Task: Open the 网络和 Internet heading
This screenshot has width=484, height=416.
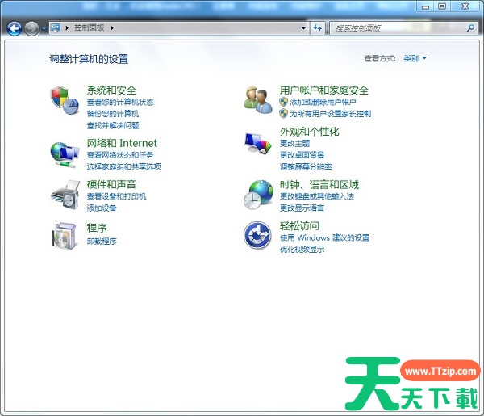Action: click(122, 143)
